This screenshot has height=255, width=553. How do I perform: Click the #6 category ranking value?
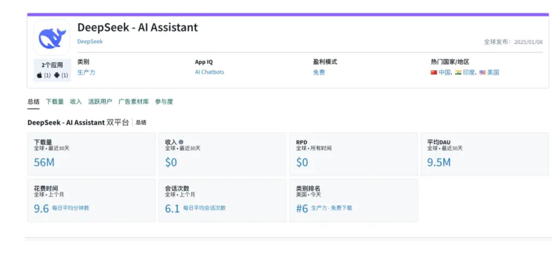coord(302,209)
